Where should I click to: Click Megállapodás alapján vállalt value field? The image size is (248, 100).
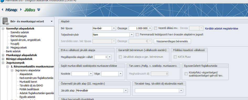[x=101, y=57]
